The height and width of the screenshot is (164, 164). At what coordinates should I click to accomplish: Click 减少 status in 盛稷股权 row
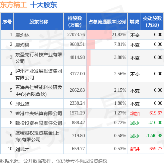135,136
